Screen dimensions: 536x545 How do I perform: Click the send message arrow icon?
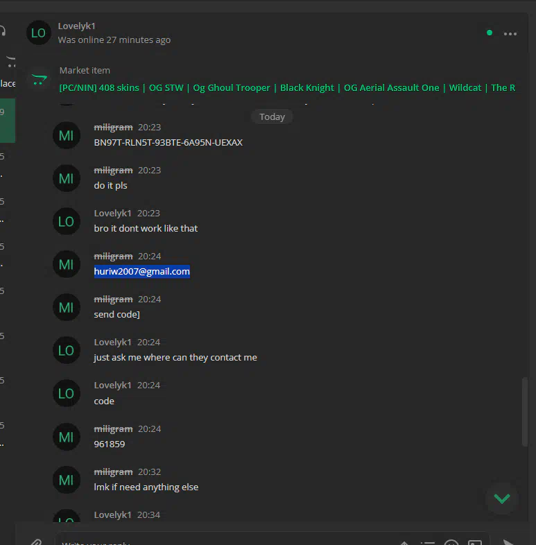click(508, 542)
